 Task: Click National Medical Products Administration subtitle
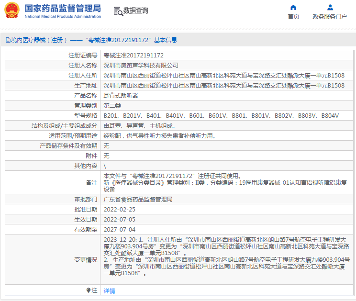click(x=63, y=16)
